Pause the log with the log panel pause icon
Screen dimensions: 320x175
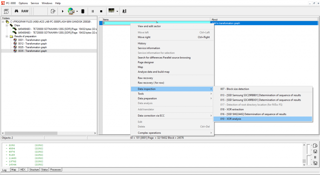pos(315,157)
